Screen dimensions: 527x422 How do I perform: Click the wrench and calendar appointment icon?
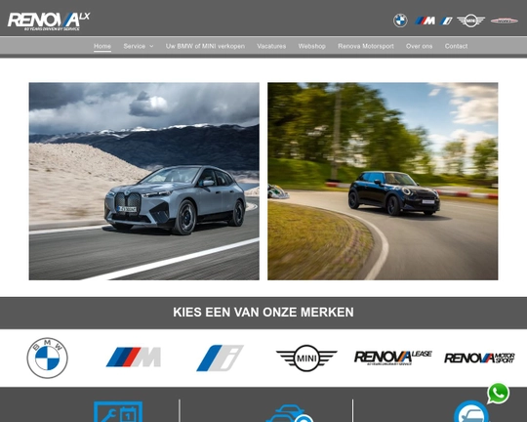point(118,411)
